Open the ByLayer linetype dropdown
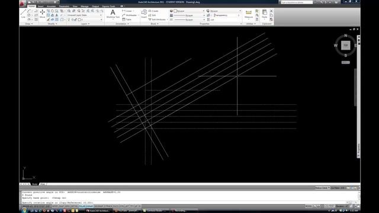The width and height of the screenshot is (379, 213). [x=189, y=20]
